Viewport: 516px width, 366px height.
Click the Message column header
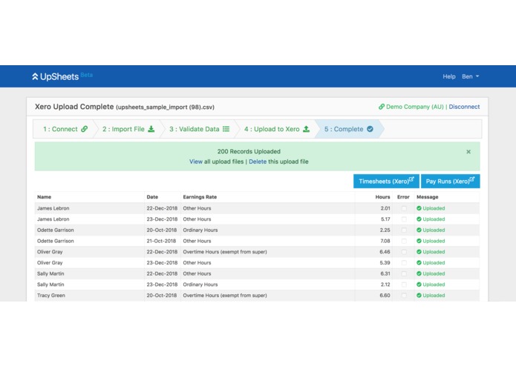click(427, 197)
